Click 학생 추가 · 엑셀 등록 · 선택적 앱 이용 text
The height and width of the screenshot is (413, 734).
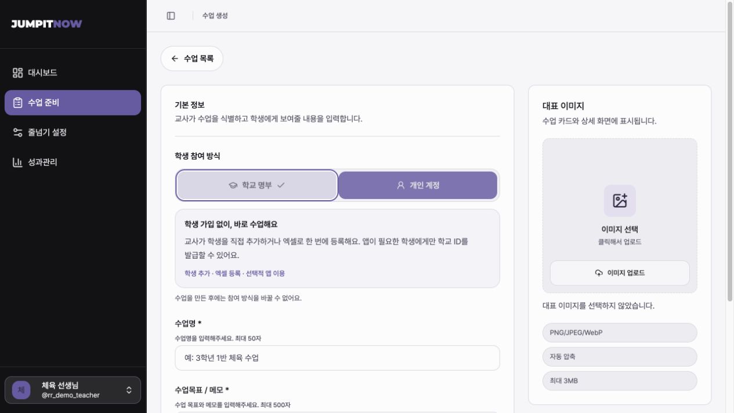tap(234, 273)
